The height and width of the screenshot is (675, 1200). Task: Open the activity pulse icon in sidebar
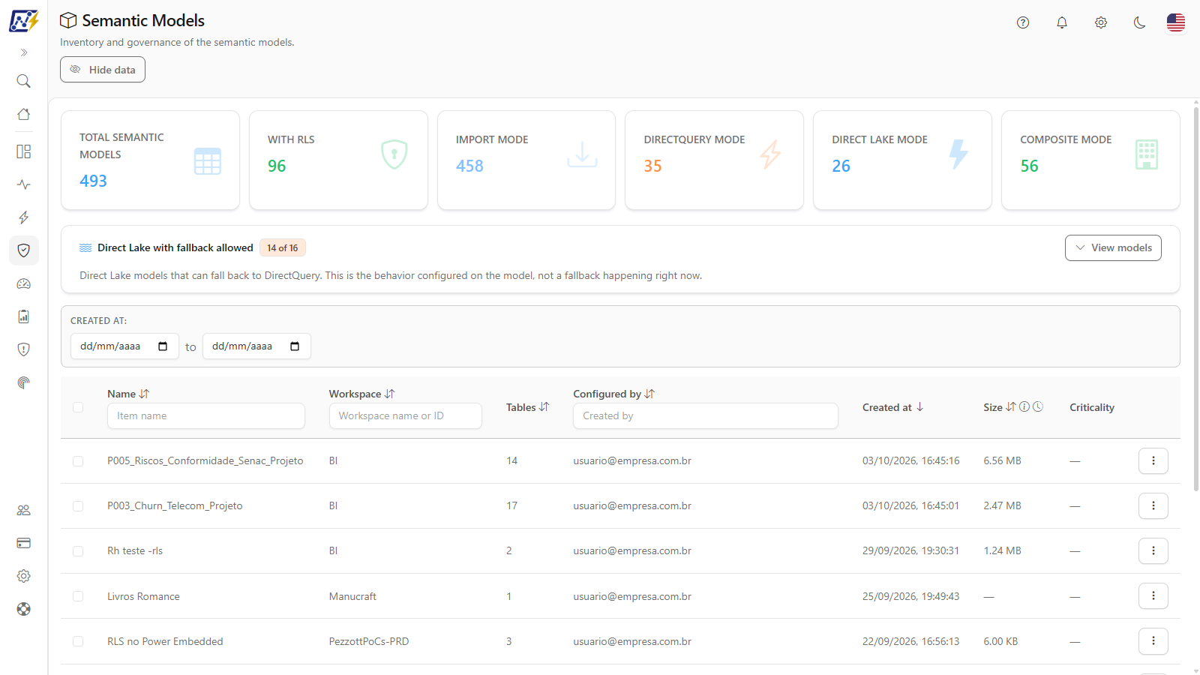(x=24, y=184)
